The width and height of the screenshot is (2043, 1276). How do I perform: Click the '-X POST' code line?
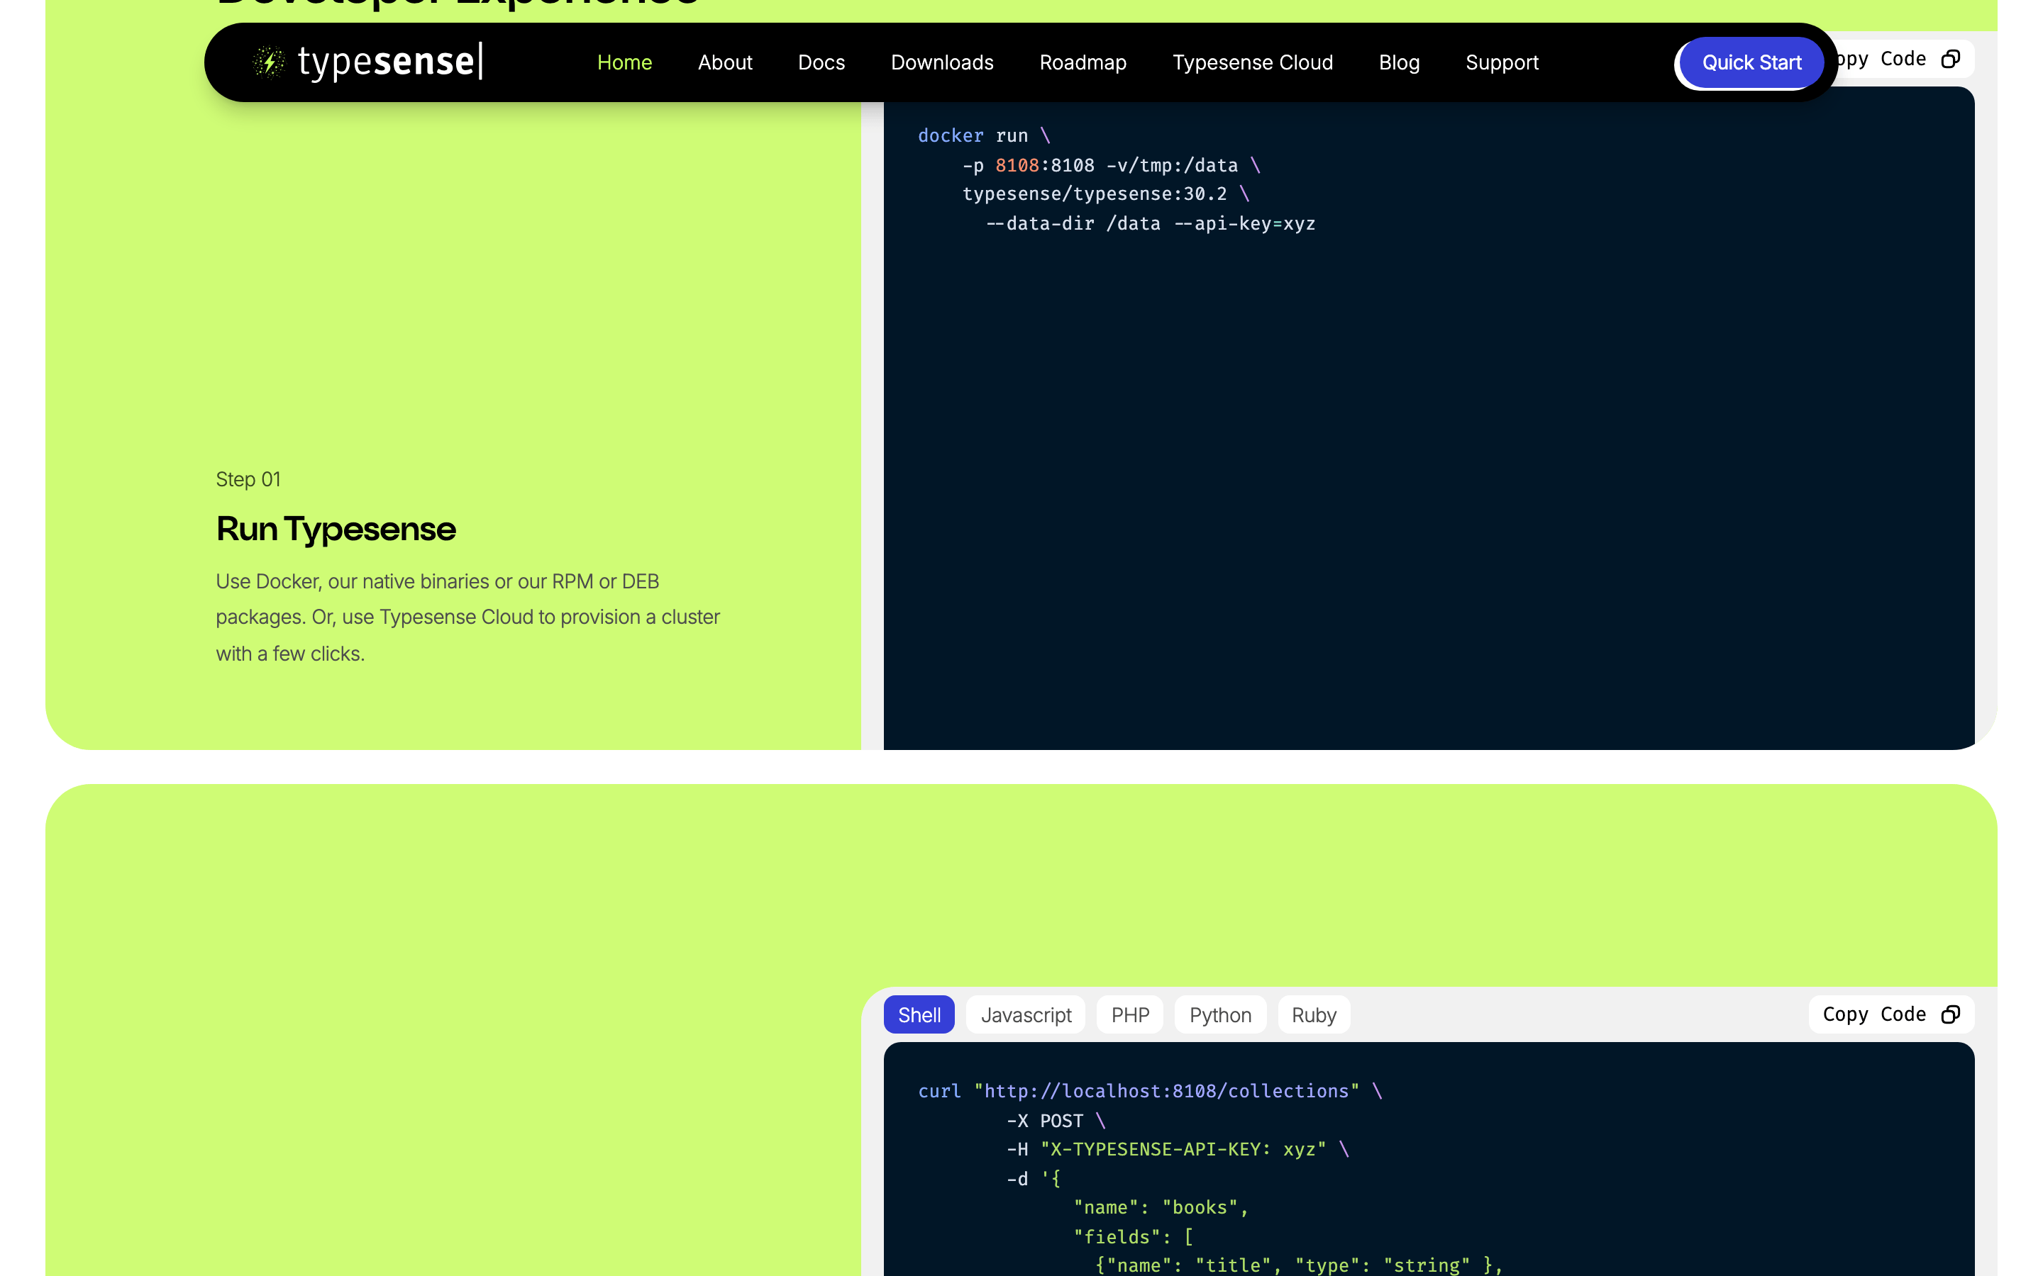click(x=1056, y=1121)
